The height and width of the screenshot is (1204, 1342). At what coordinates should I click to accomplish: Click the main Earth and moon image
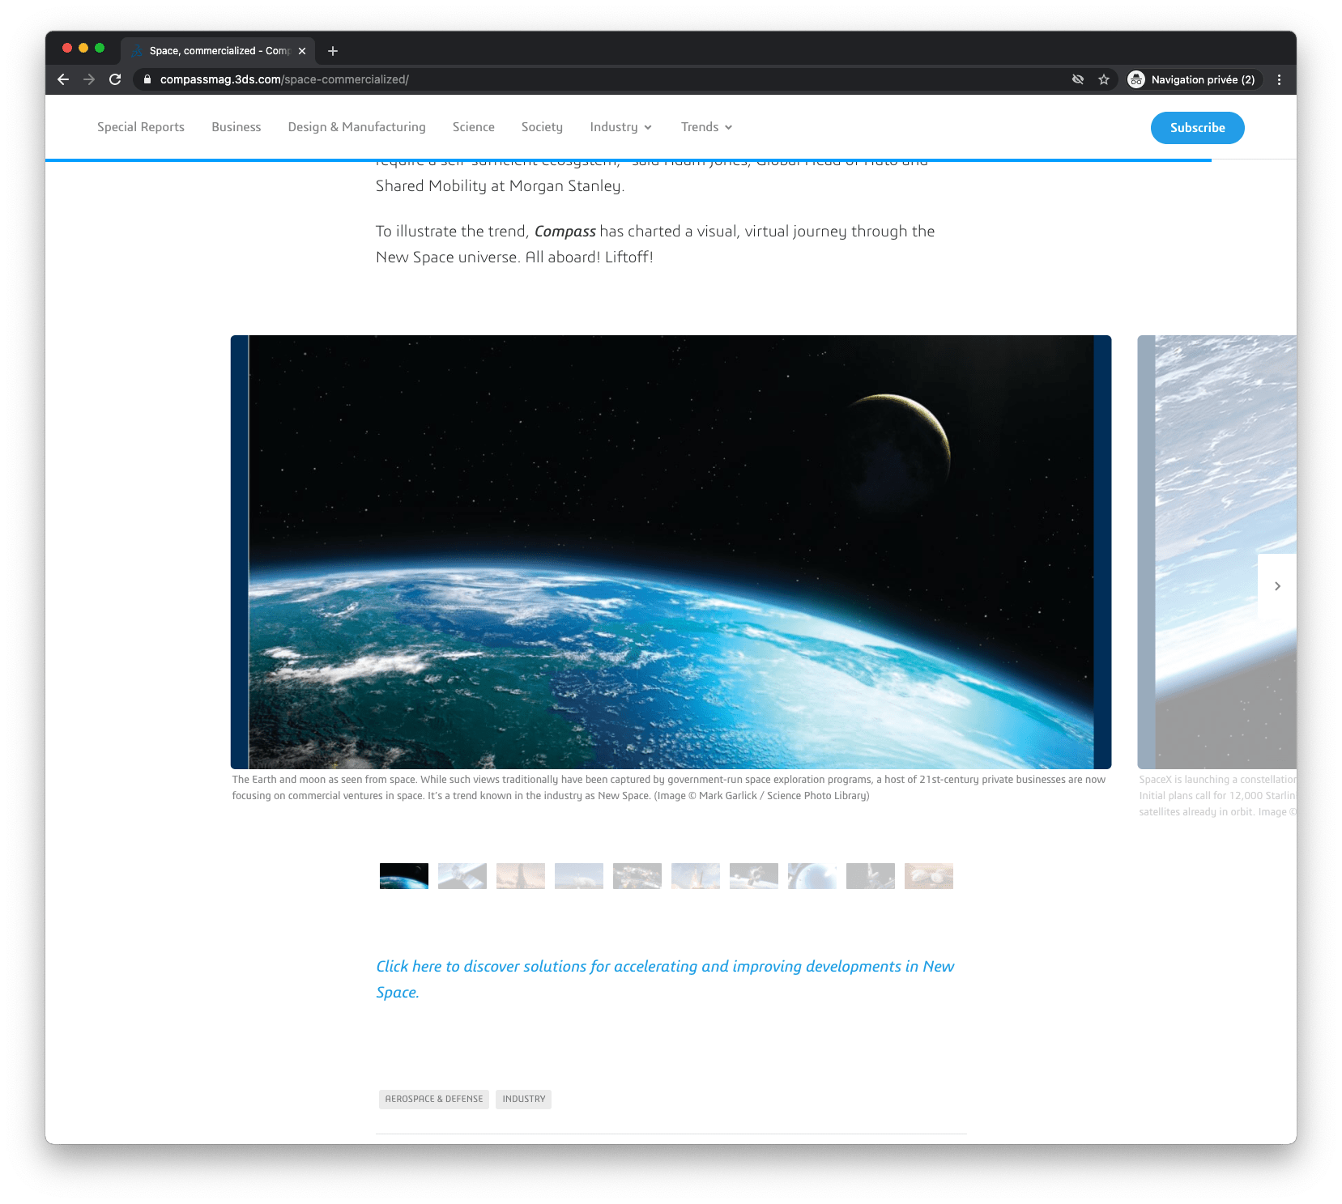point(671,552)
